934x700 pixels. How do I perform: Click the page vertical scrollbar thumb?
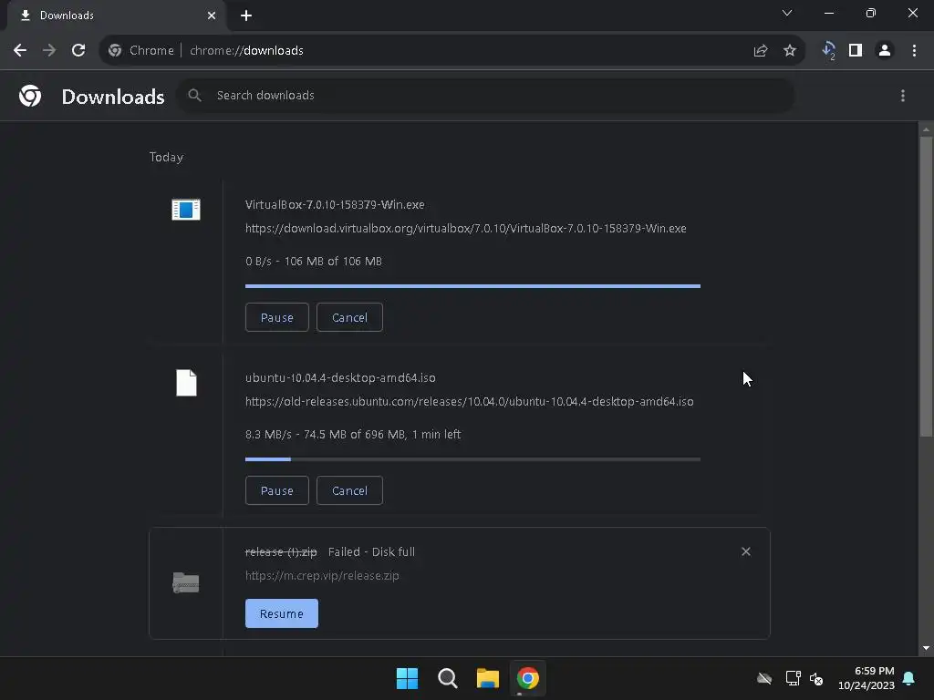pyautogui.click(x=926, y=287)
